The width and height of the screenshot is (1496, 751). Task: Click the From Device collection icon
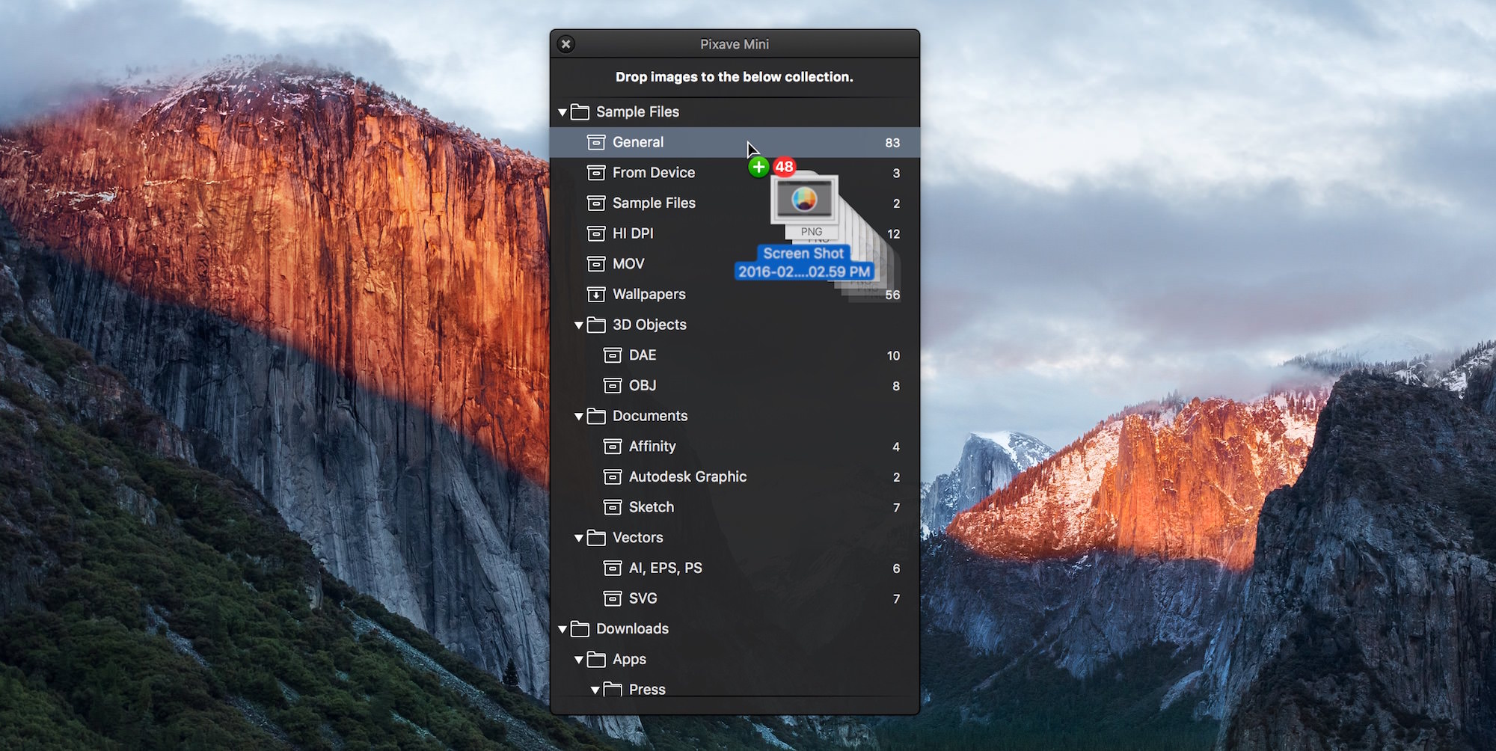pyautogui.click(x=596, y=173)
